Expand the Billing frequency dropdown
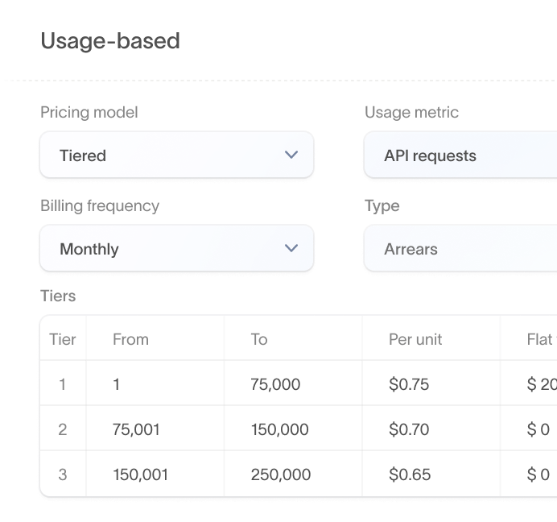Viewport: 557px width, 522px height. [176, 249]
